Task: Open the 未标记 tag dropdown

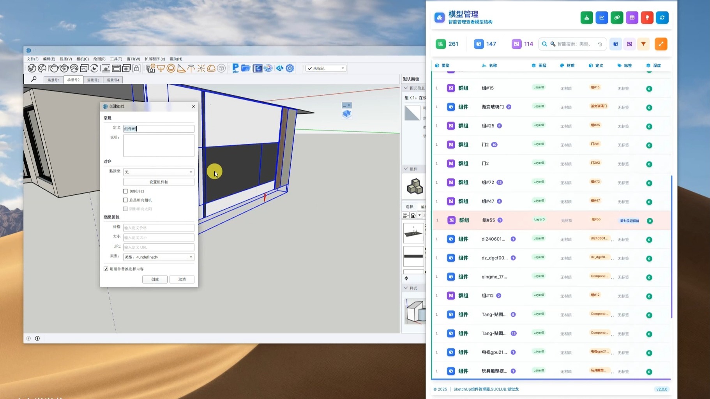Action: 326,68
